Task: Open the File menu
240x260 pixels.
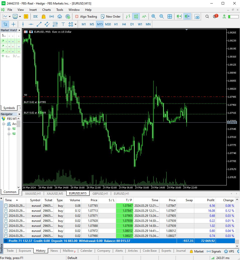Action: pos(10,10)
